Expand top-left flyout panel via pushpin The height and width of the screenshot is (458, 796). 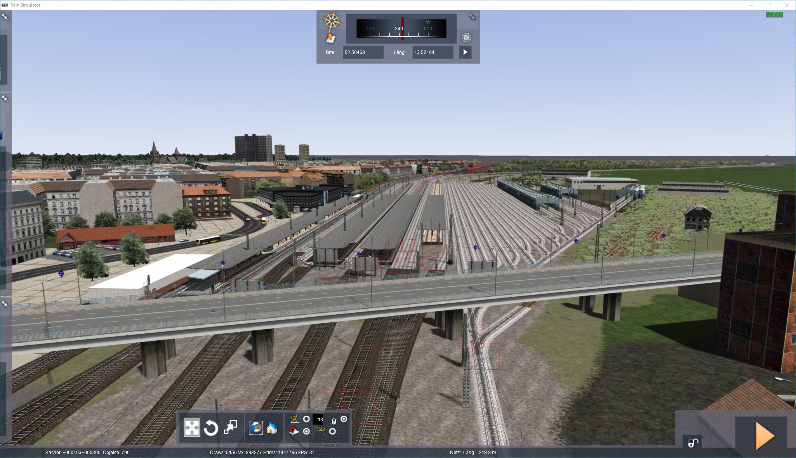click(5, 17)
